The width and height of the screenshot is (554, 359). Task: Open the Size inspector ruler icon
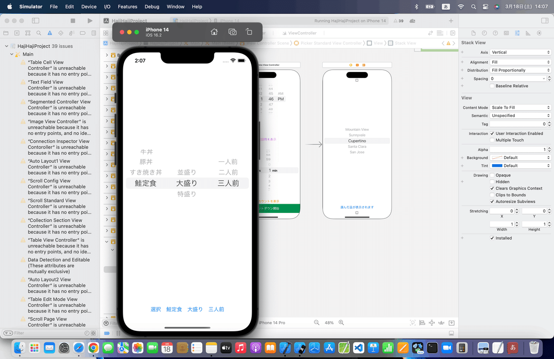[x=528, y=33]
